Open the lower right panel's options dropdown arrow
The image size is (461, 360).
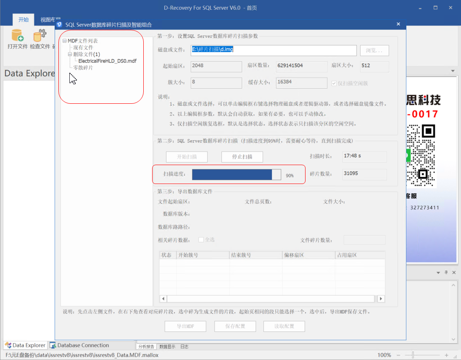point(438,273)
